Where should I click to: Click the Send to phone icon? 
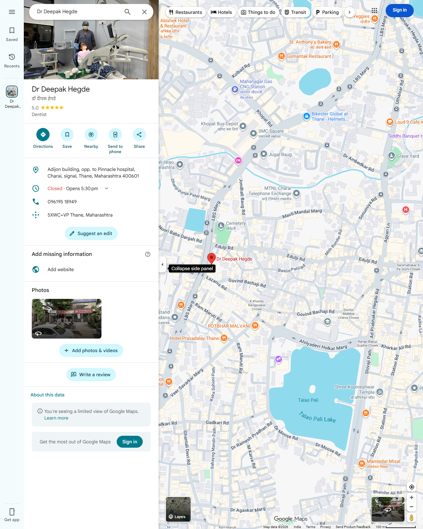(x=115, y=135)
